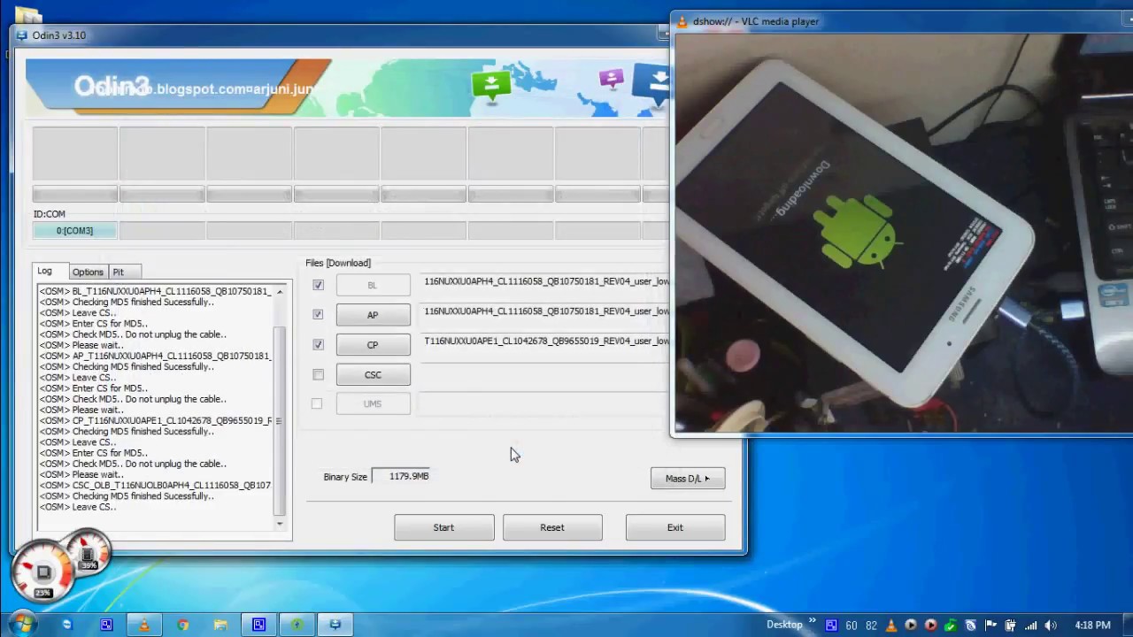Click log line starting "<OSM> CP_T116NUXXU0APE1"
This screenshot has width=1133, height=637.
tap(156, 420)
